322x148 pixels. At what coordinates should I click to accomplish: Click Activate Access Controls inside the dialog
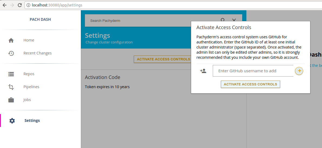[250, 84]
